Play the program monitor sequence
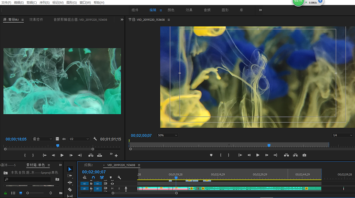This screenshot has height=198, width=355. 258,155
